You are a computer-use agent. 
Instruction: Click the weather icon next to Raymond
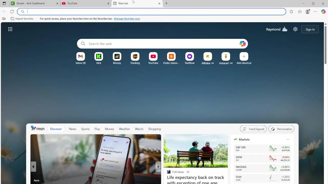[285, 29]
